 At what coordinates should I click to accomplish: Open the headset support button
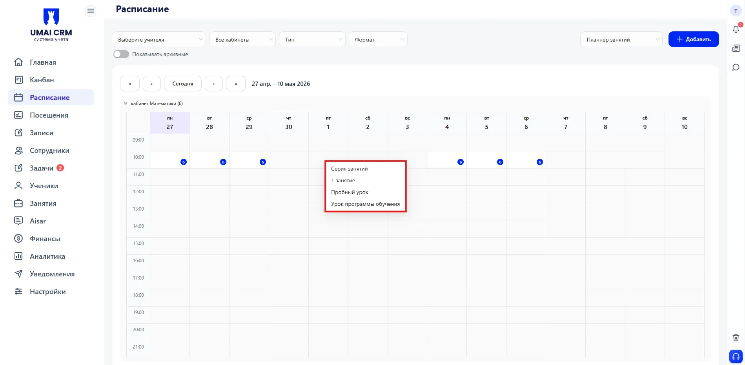[736, 357]
